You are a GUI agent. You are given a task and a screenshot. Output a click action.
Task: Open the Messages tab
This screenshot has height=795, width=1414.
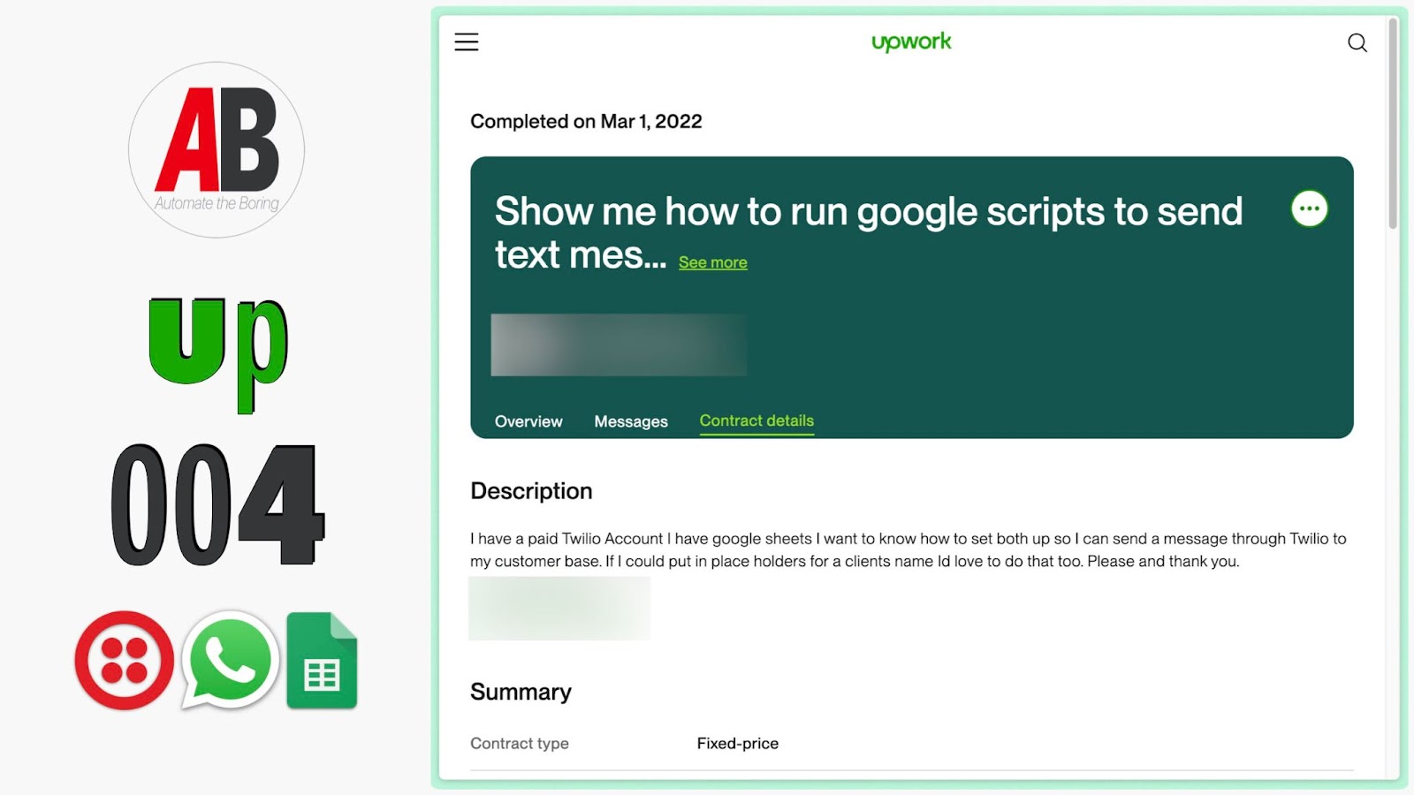pyautogui.click(x=631, y=421)
